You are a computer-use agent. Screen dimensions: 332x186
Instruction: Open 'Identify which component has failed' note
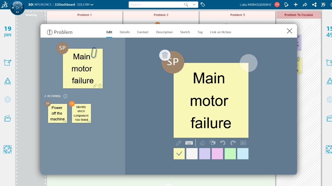coord(81,113)
